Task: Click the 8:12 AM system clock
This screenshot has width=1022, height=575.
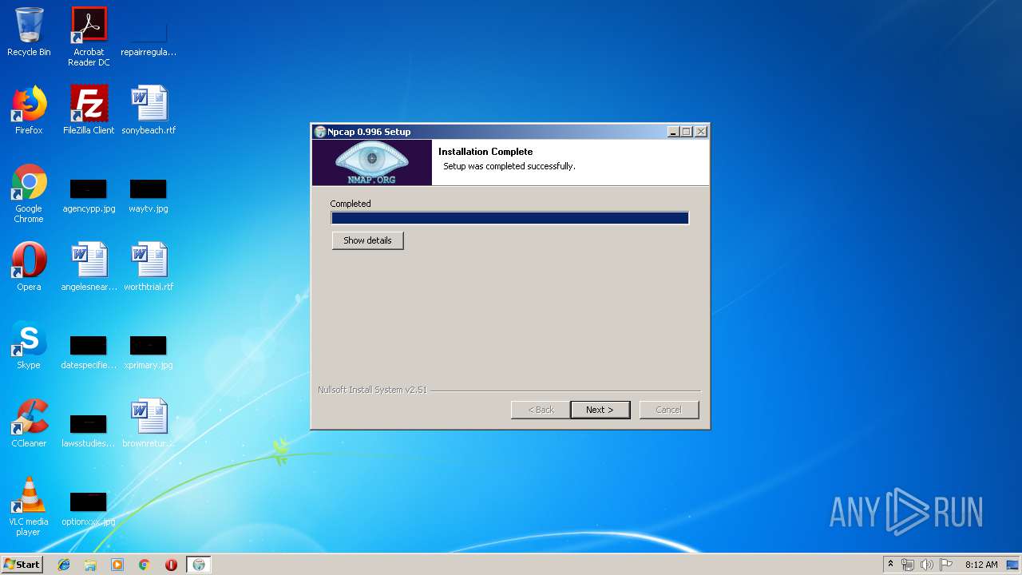Action: tap(981, 565)
